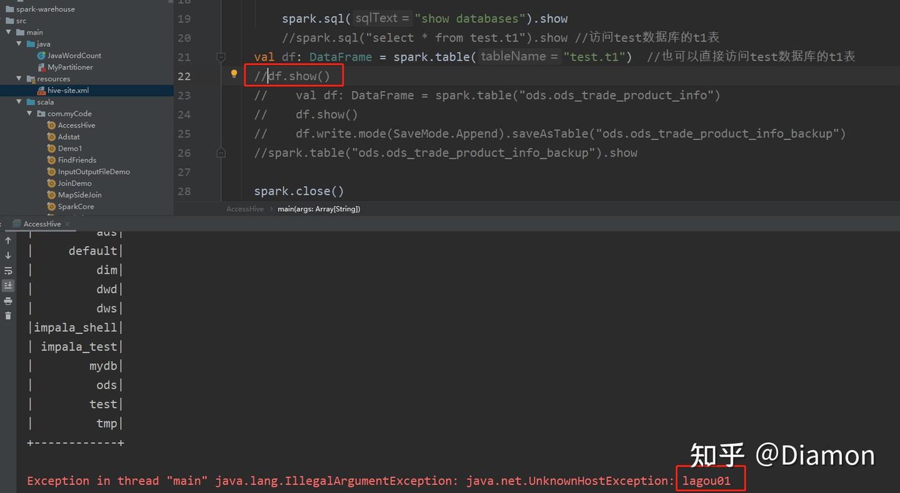Select the AccessHive Scala object icon
This screenshot has height=493, width=900.
51,125
